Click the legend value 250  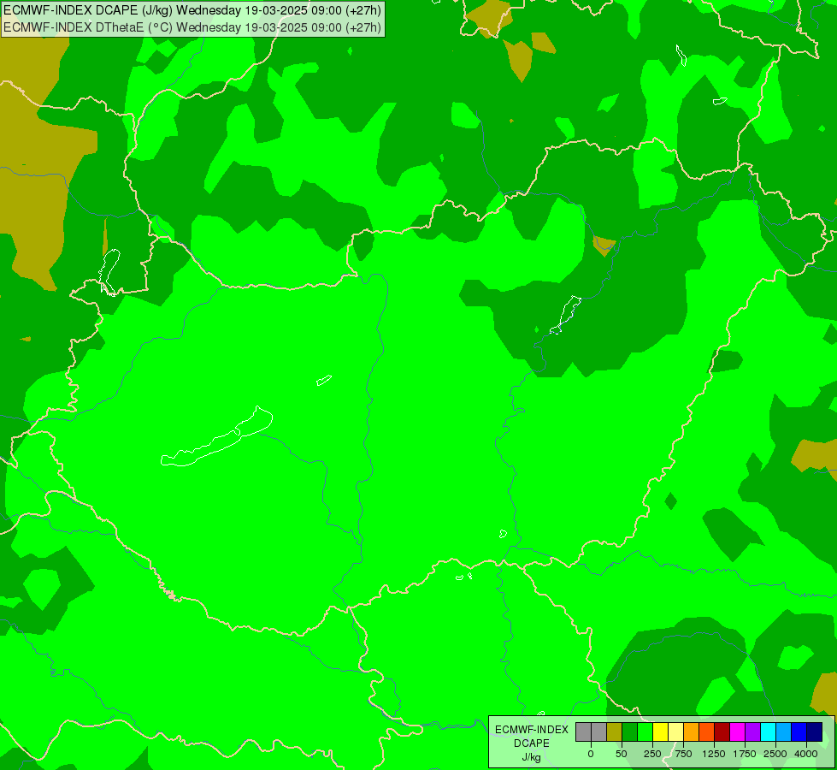(652, 754)
